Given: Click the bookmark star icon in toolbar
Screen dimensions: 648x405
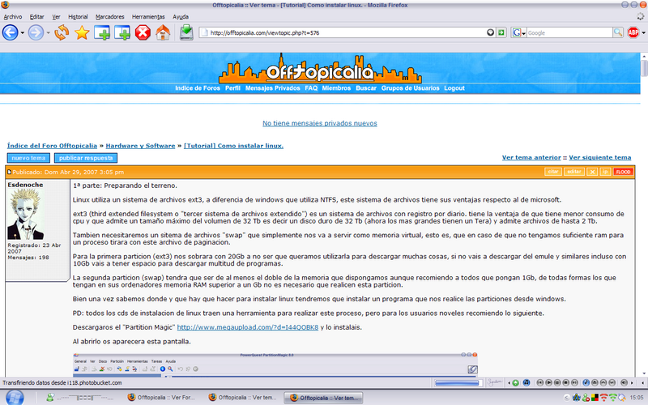Looking at the screenshot, I should (82, 33).
